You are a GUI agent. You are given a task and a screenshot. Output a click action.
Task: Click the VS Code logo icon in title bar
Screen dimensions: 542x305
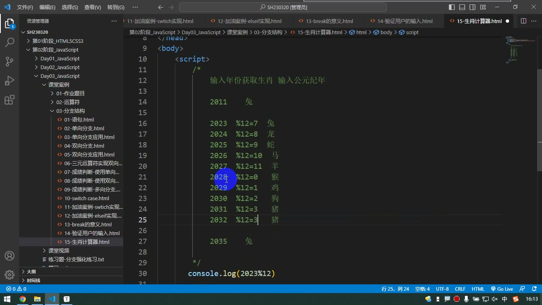point(7,7)
